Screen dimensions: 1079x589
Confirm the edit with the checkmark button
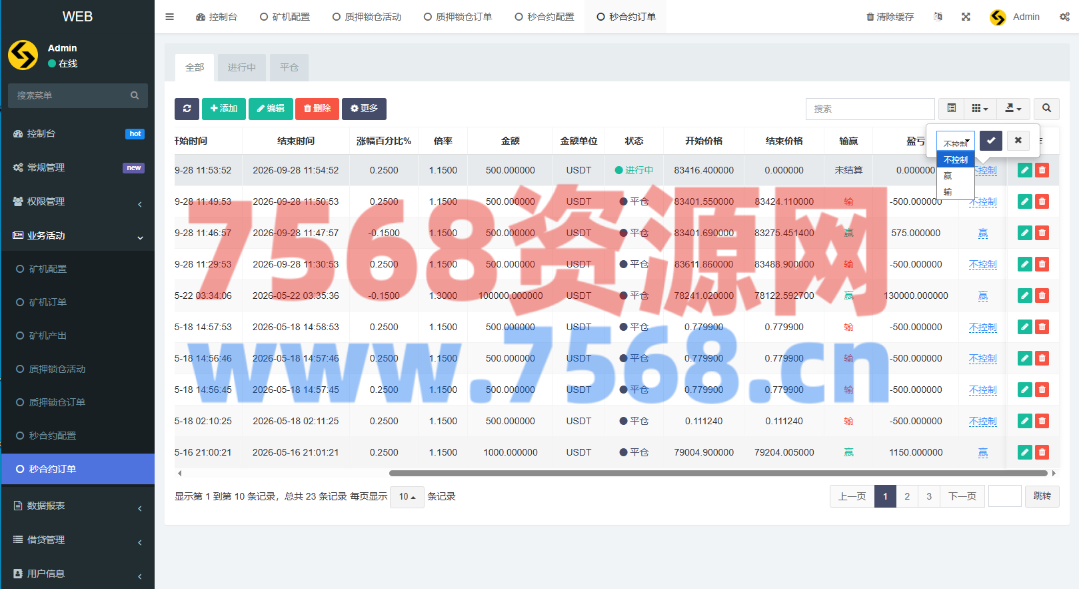pos(991,141)
